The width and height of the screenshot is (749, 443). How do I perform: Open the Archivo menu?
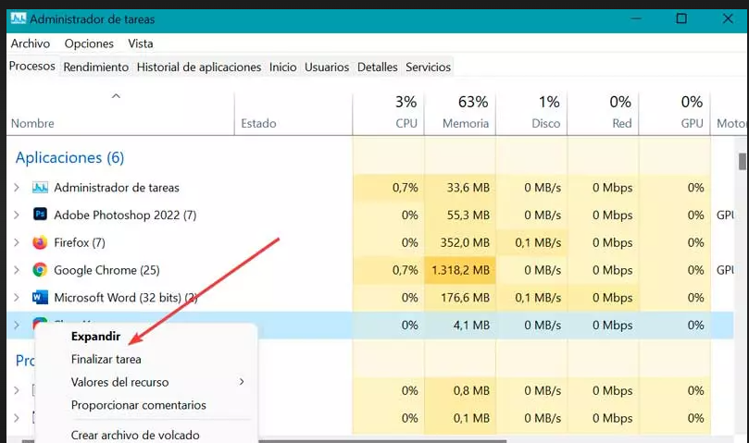click(x=31, y=43)
